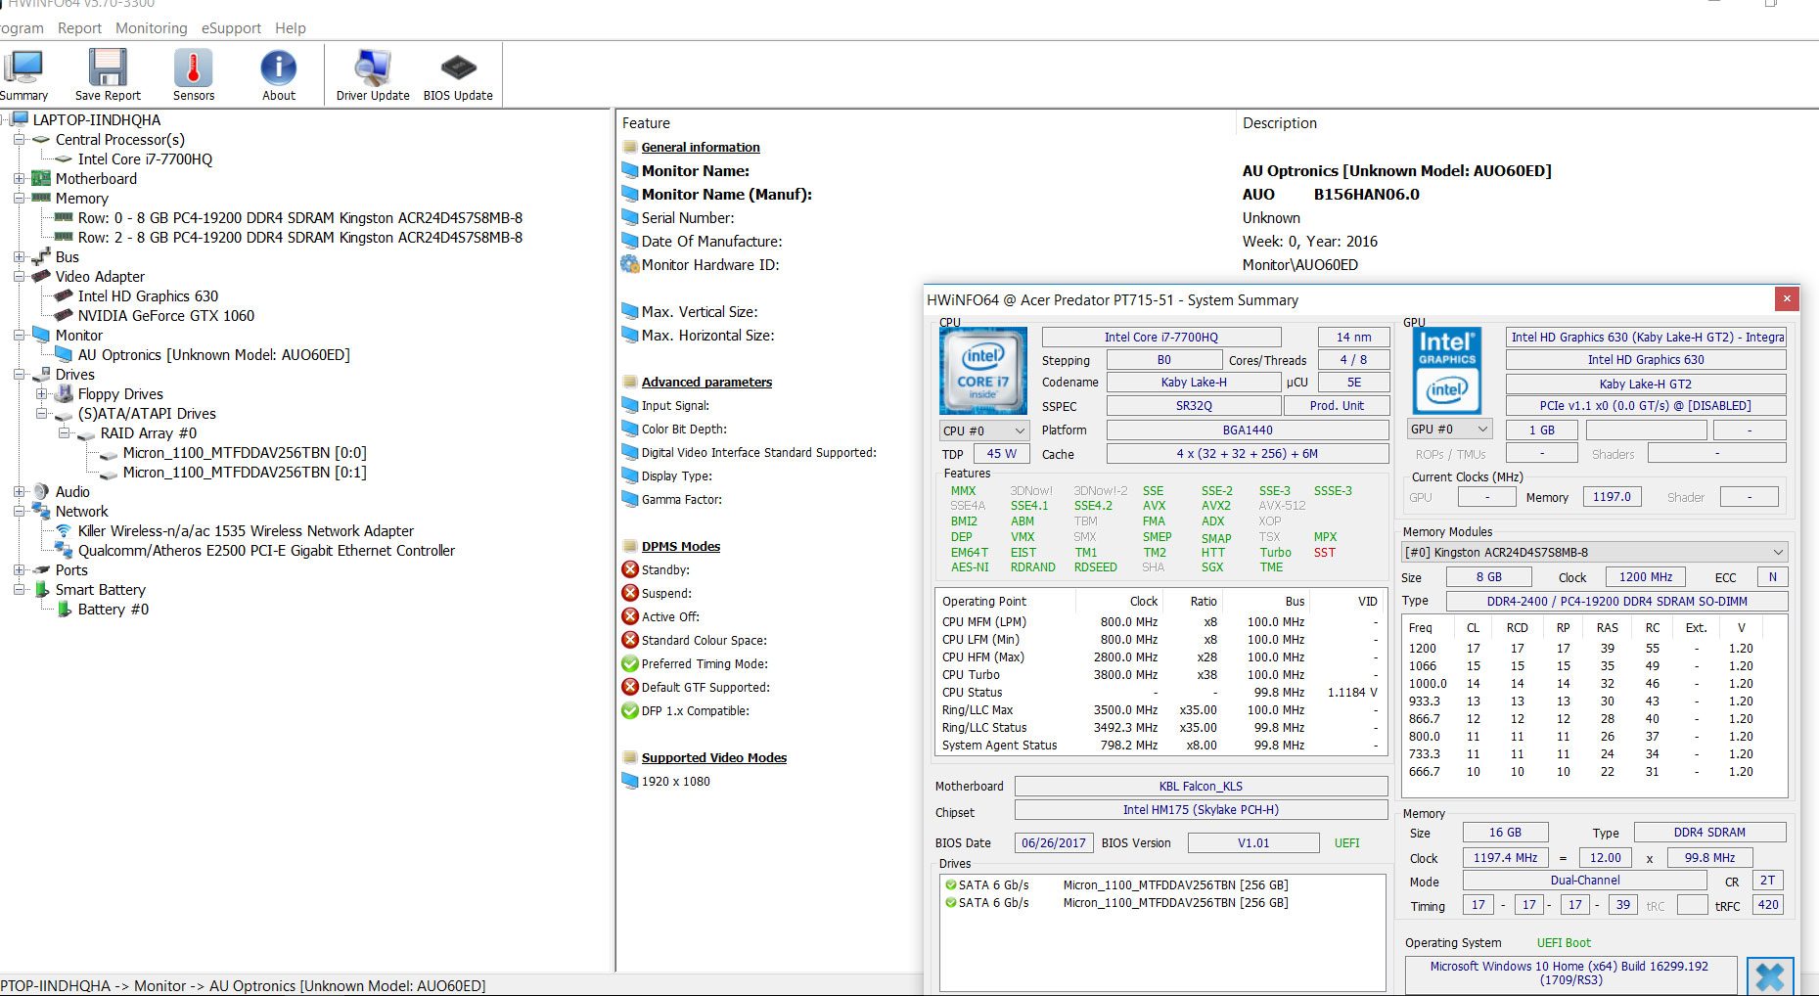Select NVIDIA GeForce GTX 1060 in tree
Viewport: 1819px width, 996px height.
coord(166,315)
